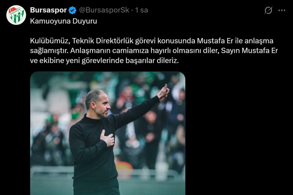Click the coach's hand on his chest

coord(107,138)
